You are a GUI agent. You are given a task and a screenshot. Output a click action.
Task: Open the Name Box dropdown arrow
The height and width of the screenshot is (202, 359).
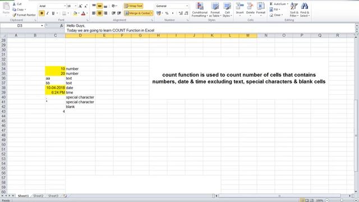[42, 26]
